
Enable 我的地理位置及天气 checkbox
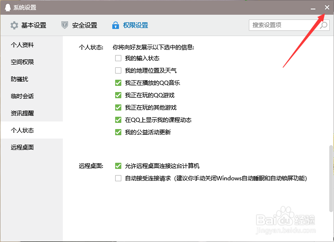click(x=118, y=71)
